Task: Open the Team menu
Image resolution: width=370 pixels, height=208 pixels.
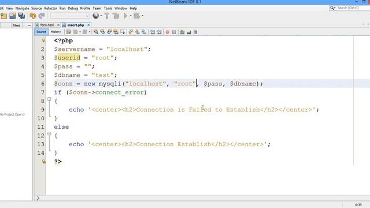Action: (97, 8)
